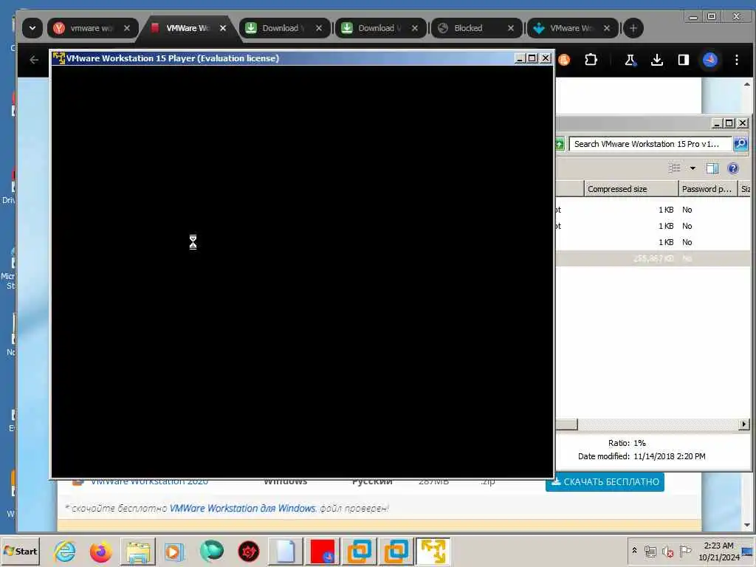This screenshot has width=756, height=567.
Task: Close the 'vmware wo' Yandex tab
Action: [127, 28]
